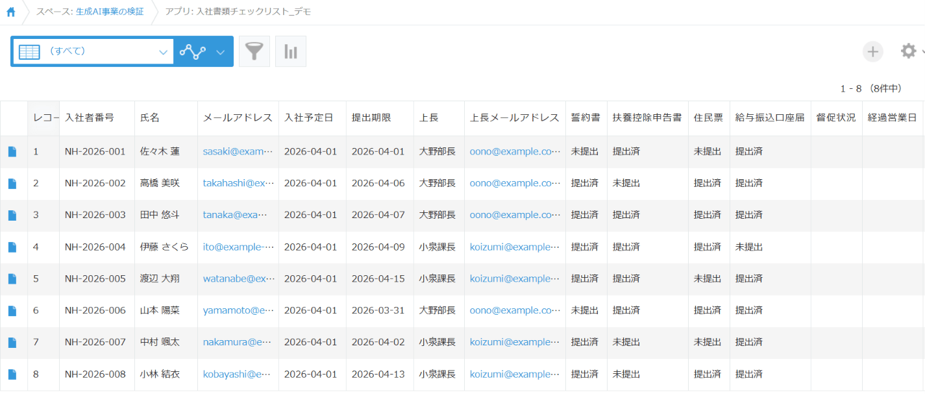Open koizumi@example… link for 渡辺 大翔
The height and width of the screenshot is (394, 925).
pyautogui.click(x=515, y=278)
